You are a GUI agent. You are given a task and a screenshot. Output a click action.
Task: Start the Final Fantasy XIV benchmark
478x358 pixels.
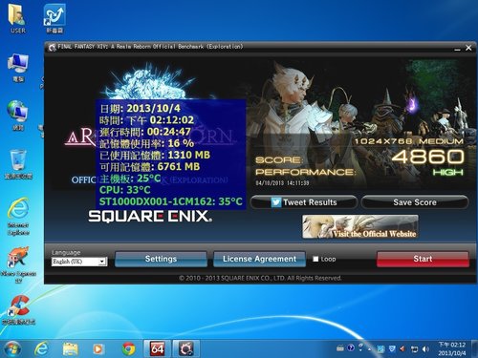pos(423,259)
